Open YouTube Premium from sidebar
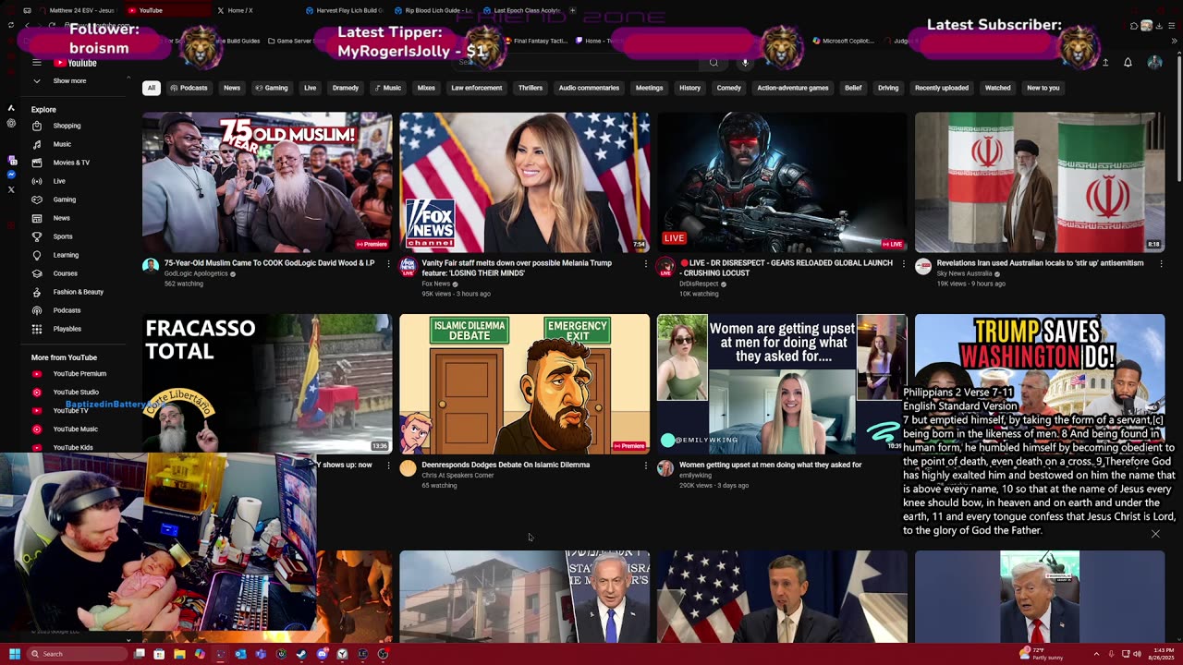The height and width of the screenshot is (665, 1183). click(x=79, y=374)
